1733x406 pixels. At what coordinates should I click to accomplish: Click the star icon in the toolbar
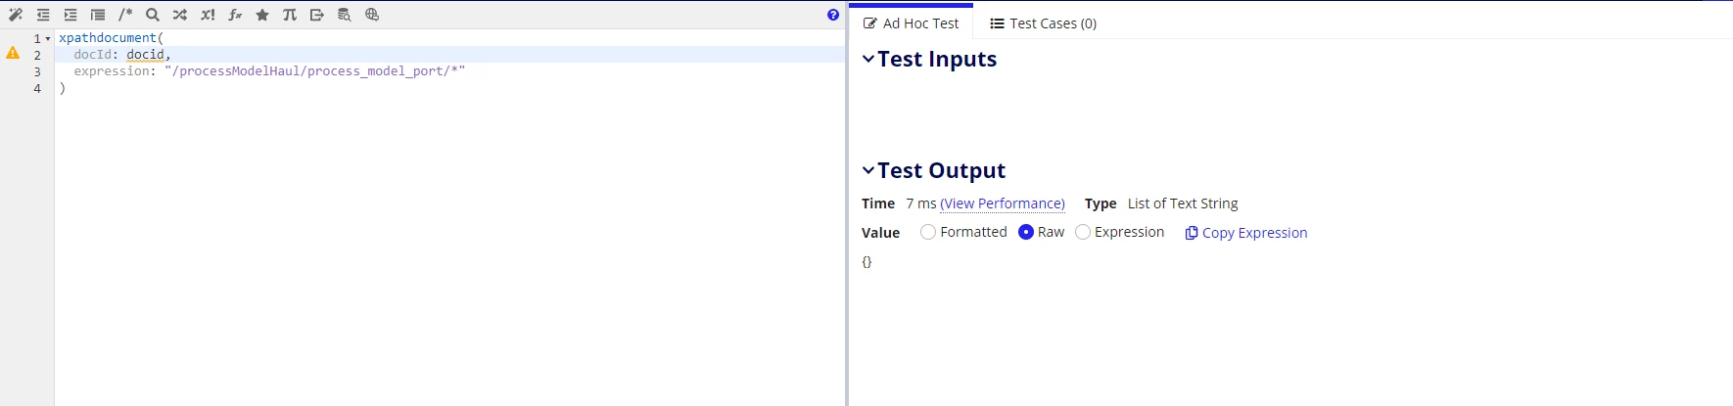(x=262, y=15)
